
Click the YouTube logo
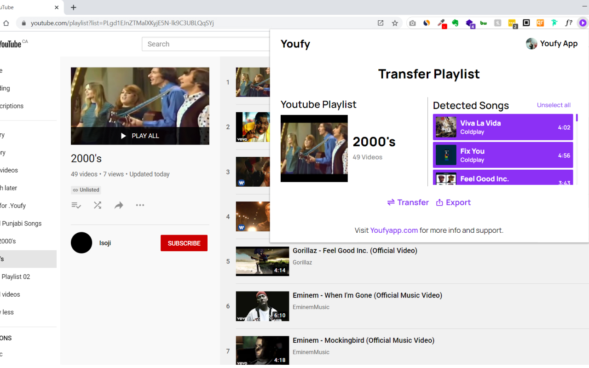10,44
